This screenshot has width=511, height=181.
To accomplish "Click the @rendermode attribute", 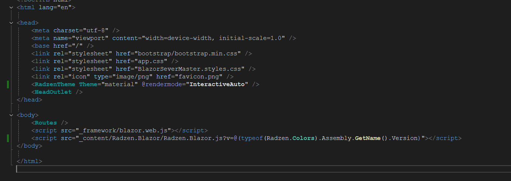I will pos(162,84).
